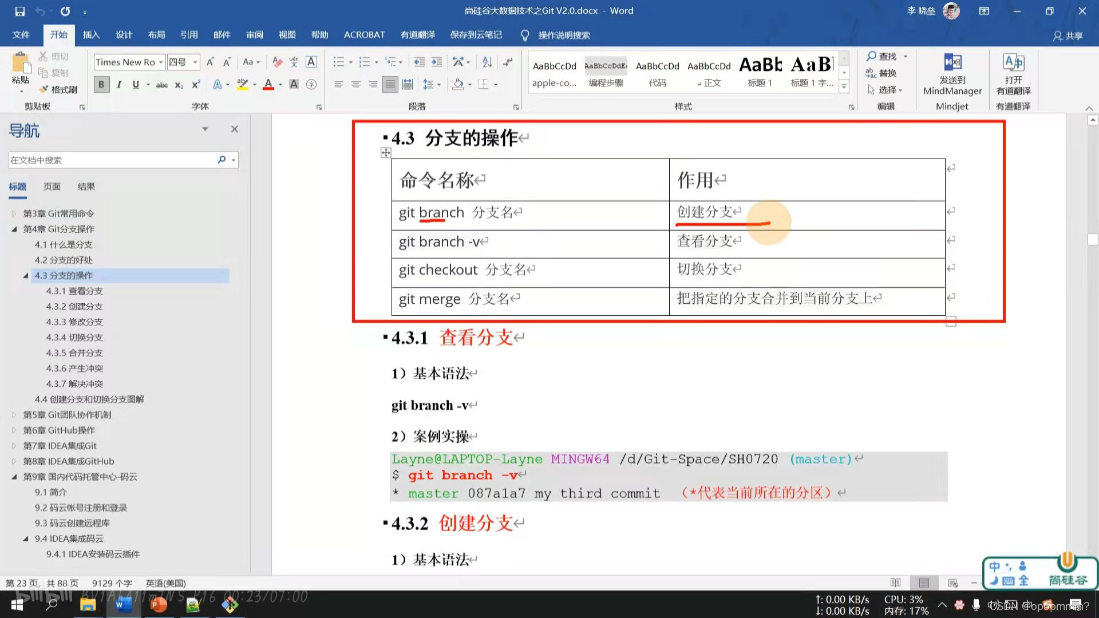
Task: Toggle subscript formatting
Action: (x=179, y=85)
